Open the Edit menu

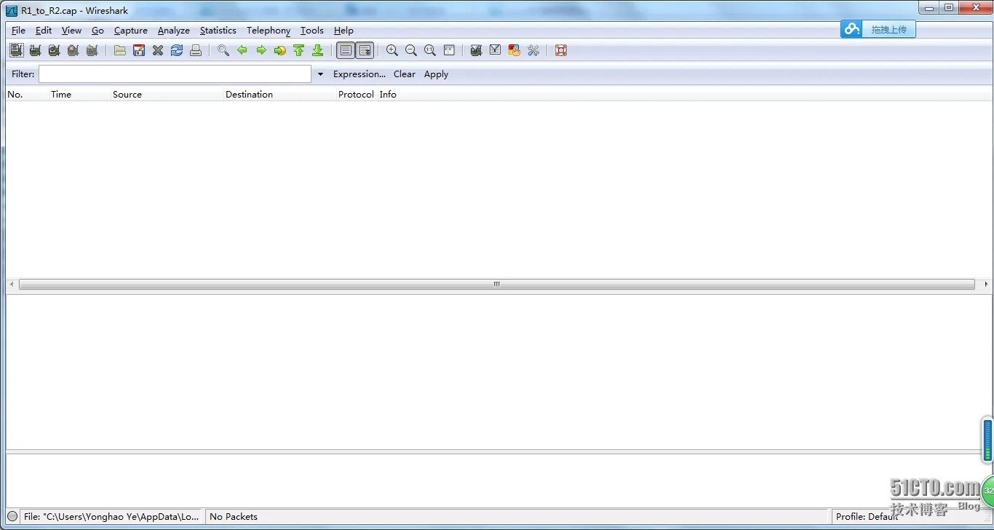[x=44, y=31]
